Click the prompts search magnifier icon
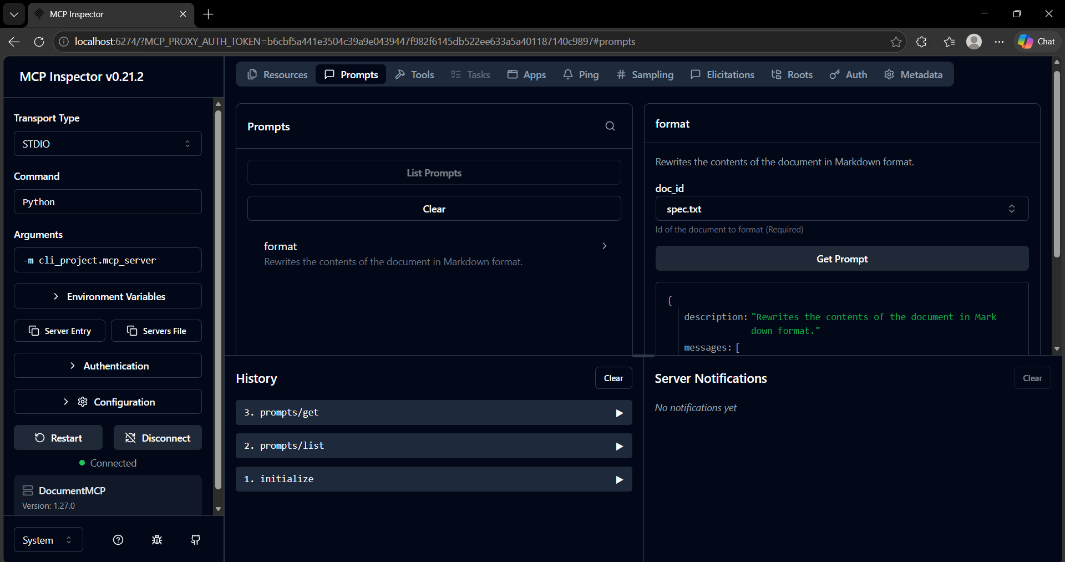This screenshot has width=1065, height=562. pos(610,126)
